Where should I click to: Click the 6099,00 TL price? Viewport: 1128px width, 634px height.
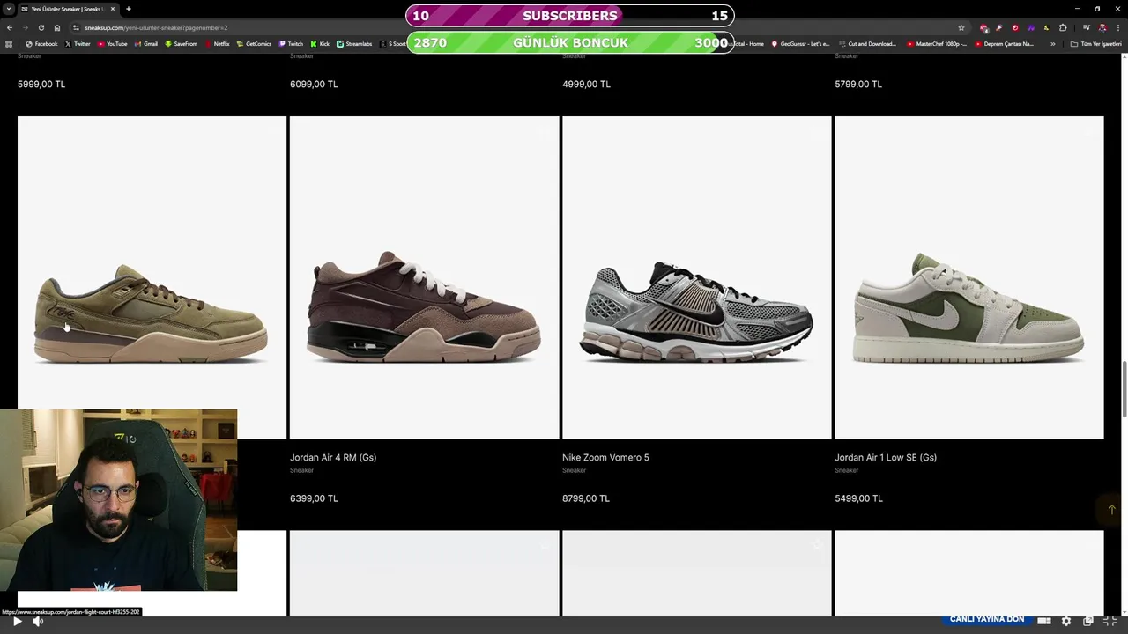point(314,84)
